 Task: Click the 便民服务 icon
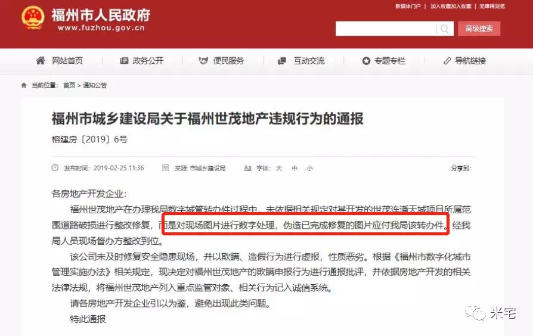pyautogui.click(x=203, y=61)
